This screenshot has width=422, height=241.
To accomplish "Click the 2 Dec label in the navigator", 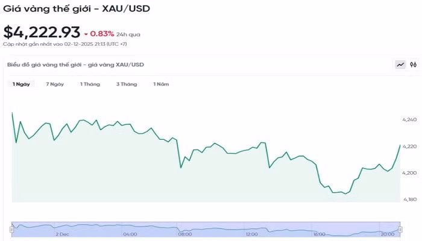I will click(x=62, y=234).
